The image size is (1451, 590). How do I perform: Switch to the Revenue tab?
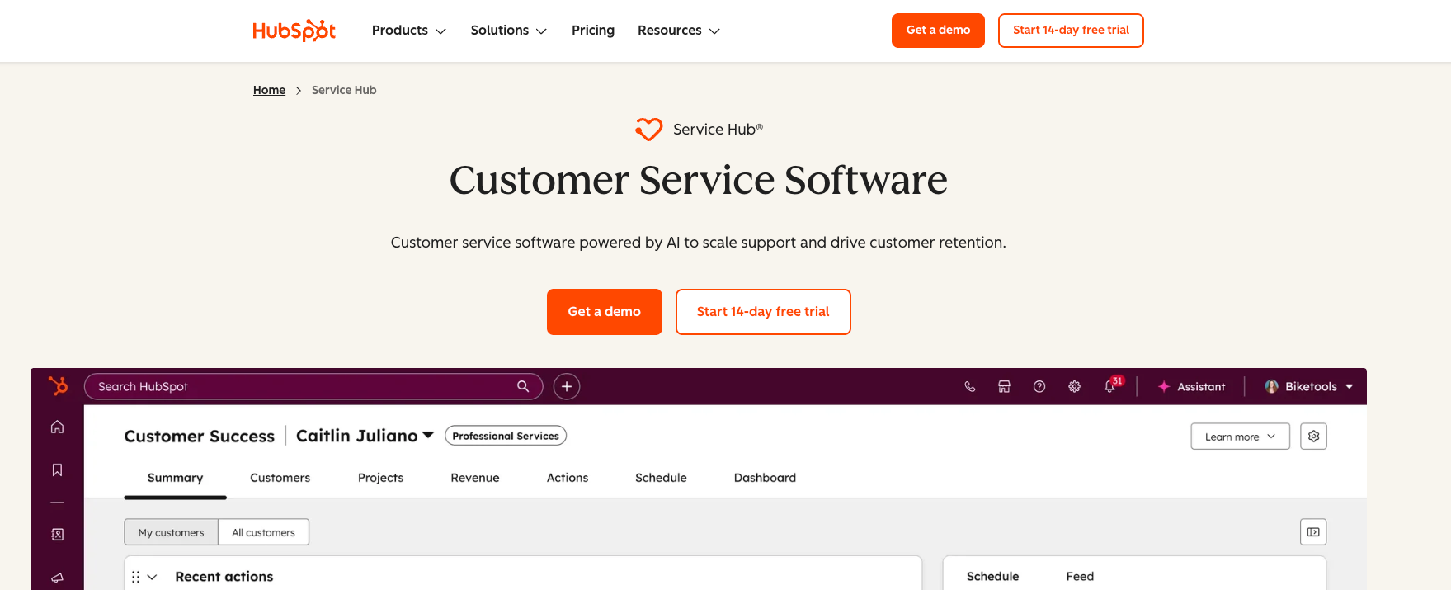pos(475,478)
